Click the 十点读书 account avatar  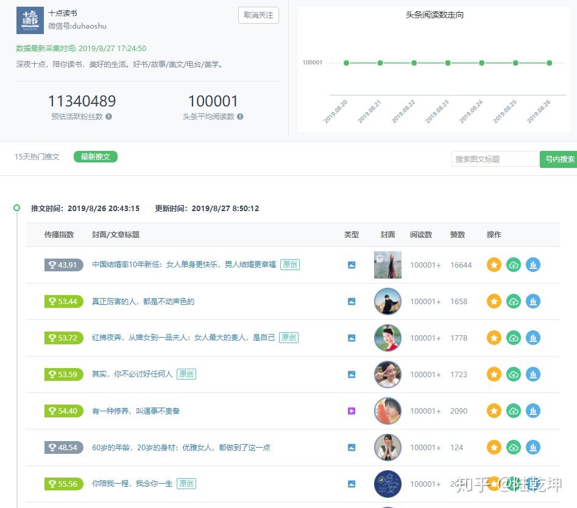tap(30, 20)
